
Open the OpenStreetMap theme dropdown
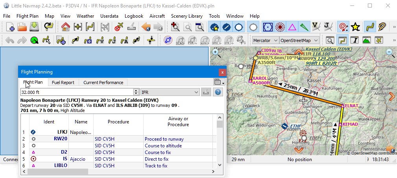tap(299, 40)
